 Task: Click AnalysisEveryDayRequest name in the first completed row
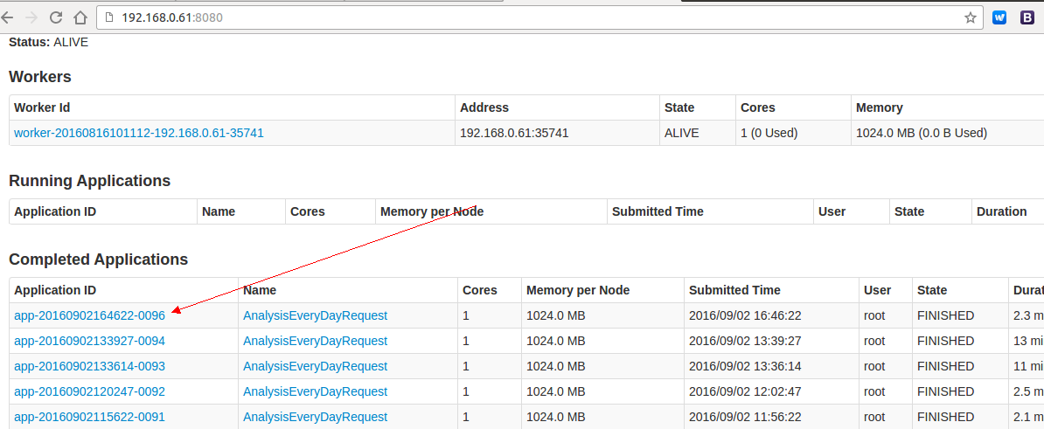[315, 315]
